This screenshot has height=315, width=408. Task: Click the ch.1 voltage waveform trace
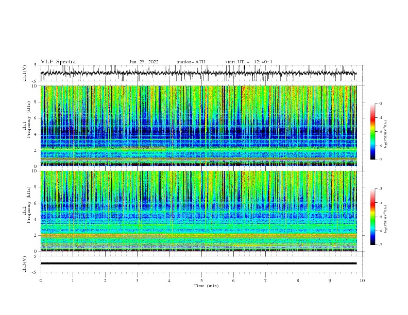tap(198, 73)
